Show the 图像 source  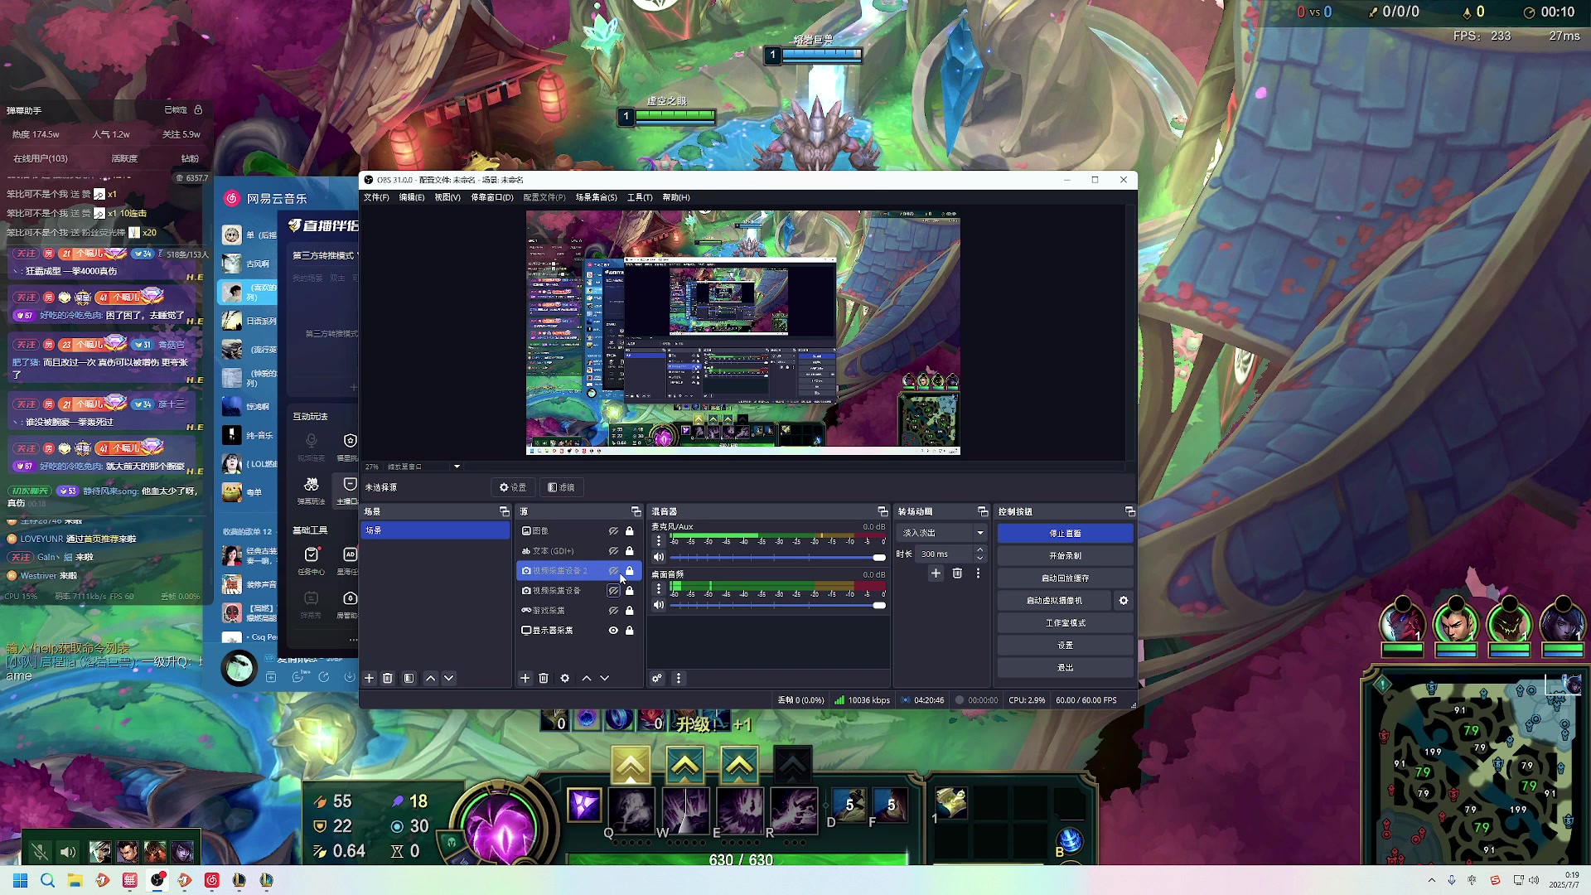point(613,531)
